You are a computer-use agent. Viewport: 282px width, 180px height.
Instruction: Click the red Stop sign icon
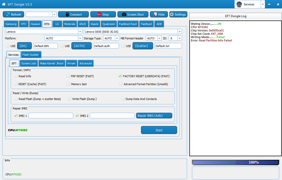[99, 14]
